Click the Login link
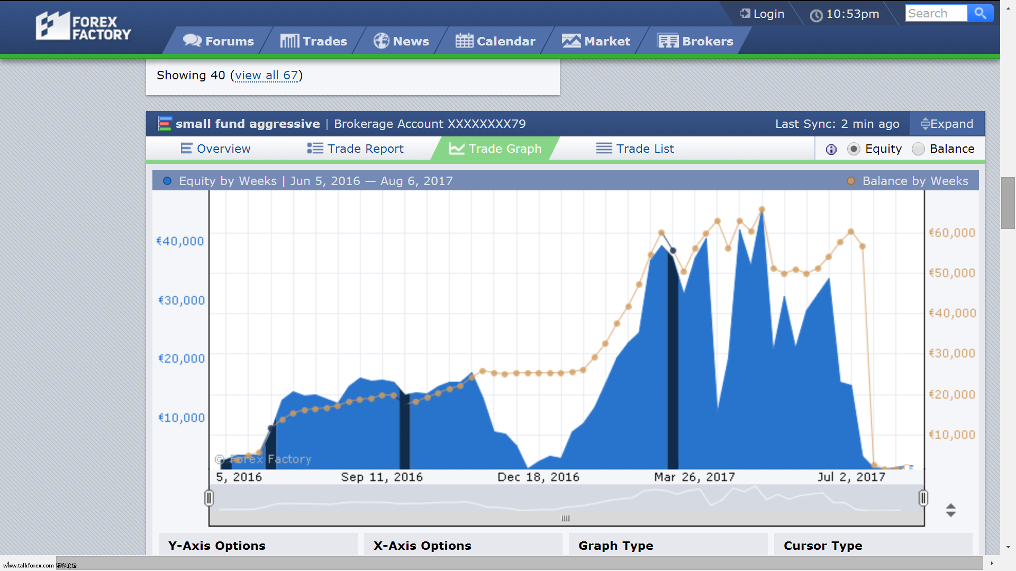The height and width of the screenshot is (571, 1016). click(762, 14)
